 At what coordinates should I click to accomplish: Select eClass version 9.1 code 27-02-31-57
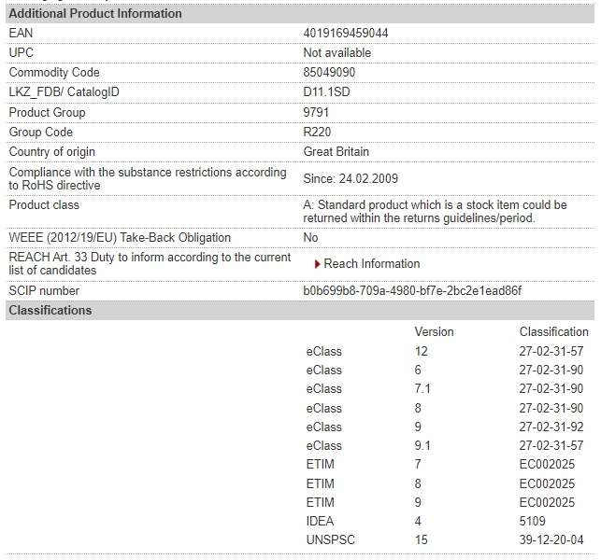tap(551, 446)
